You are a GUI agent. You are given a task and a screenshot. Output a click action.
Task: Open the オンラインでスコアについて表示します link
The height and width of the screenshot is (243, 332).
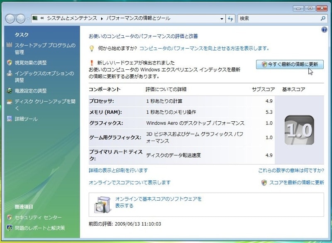[129, 182]
